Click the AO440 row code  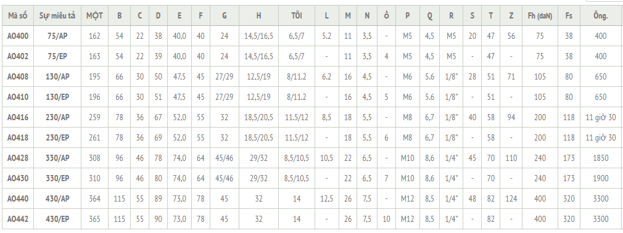point(18,198)
